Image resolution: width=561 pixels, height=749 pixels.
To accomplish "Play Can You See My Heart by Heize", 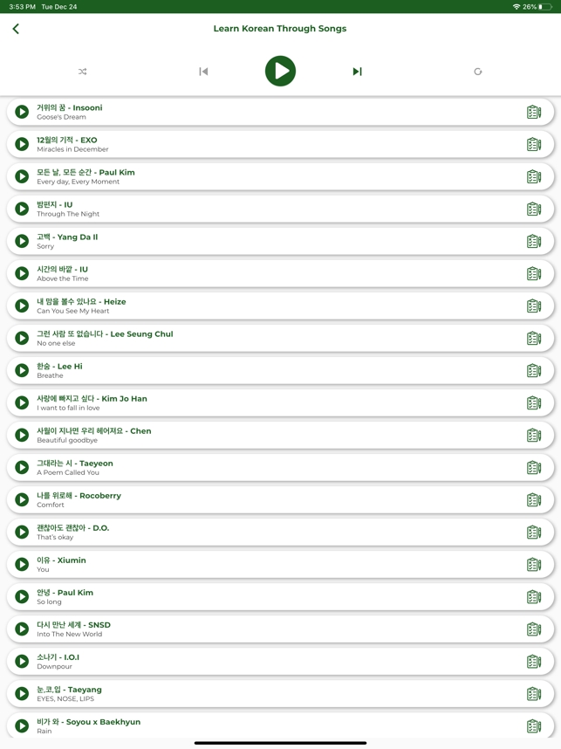I will click(22, 306).
